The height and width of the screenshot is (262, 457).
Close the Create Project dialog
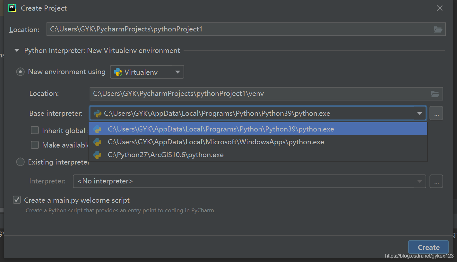coord(440,8)
